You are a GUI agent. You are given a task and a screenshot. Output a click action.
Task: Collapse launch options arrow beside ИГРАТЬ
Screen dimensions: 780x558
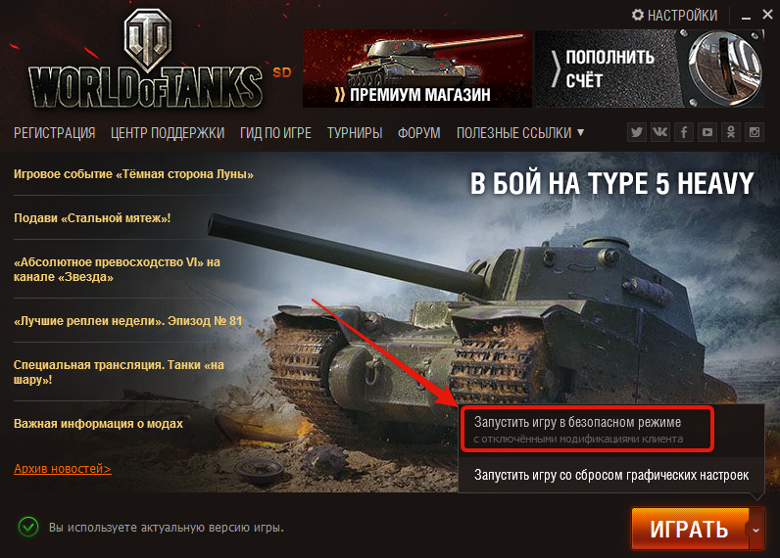click(756, 530)
